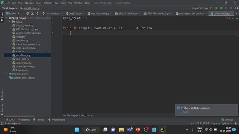Click Expand All in Project panel

click(32, 13)
